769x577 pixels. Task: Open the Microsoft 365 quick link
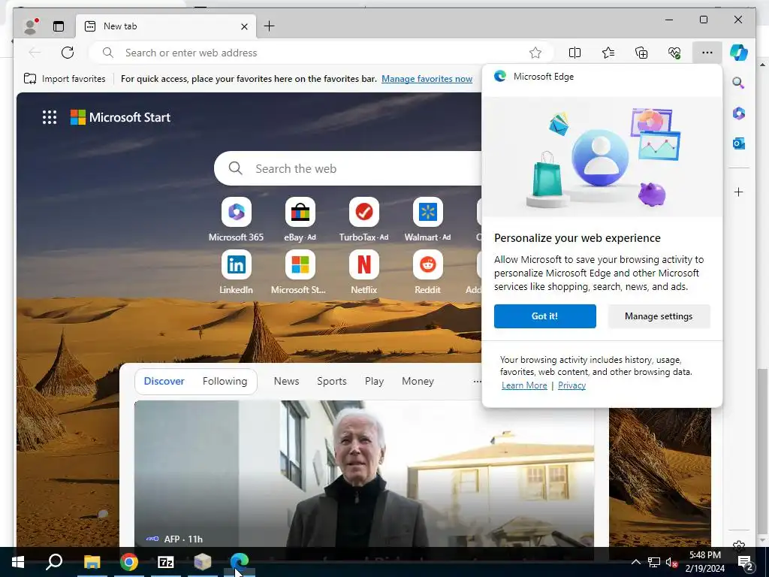[237, 219]
